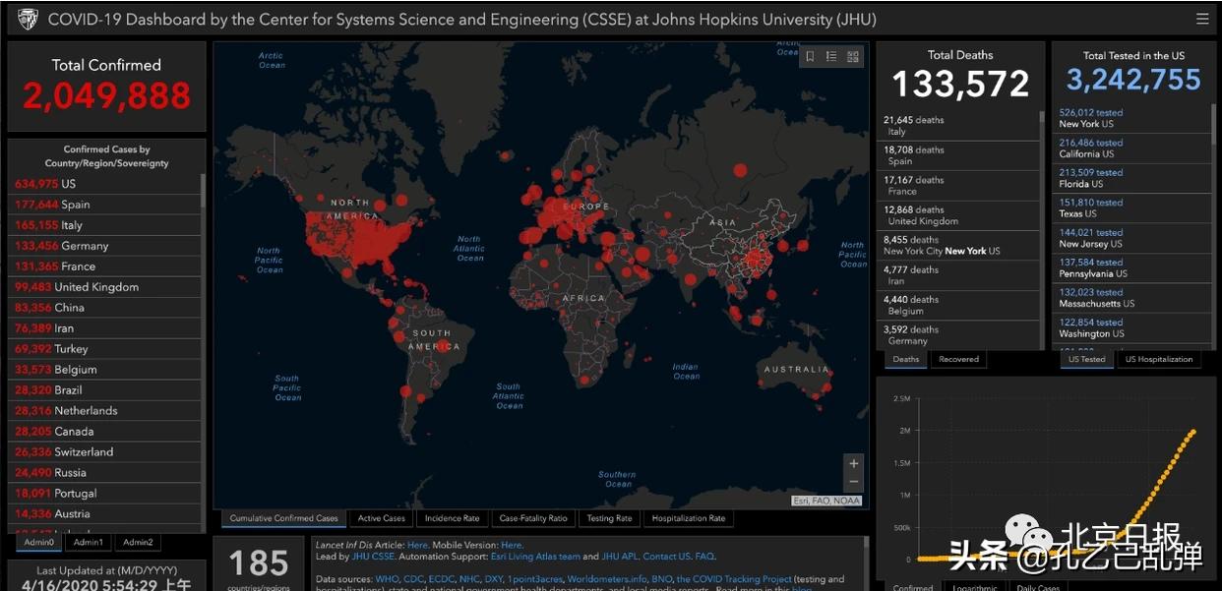Select the Admin0 tab

[39, 542]
